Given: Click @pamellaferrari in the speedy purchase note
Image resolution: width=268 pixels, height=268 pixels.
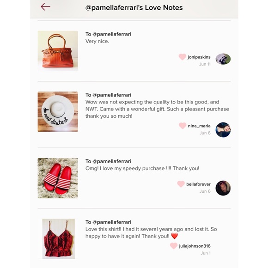Looking at the screenshot, I should click(112, 161).
